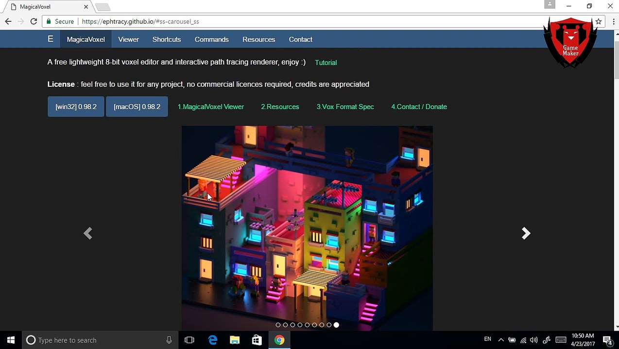Open the network status tray icon
Image resolution: width=619 pixels, height=349 pixels.
click(523, 340)
